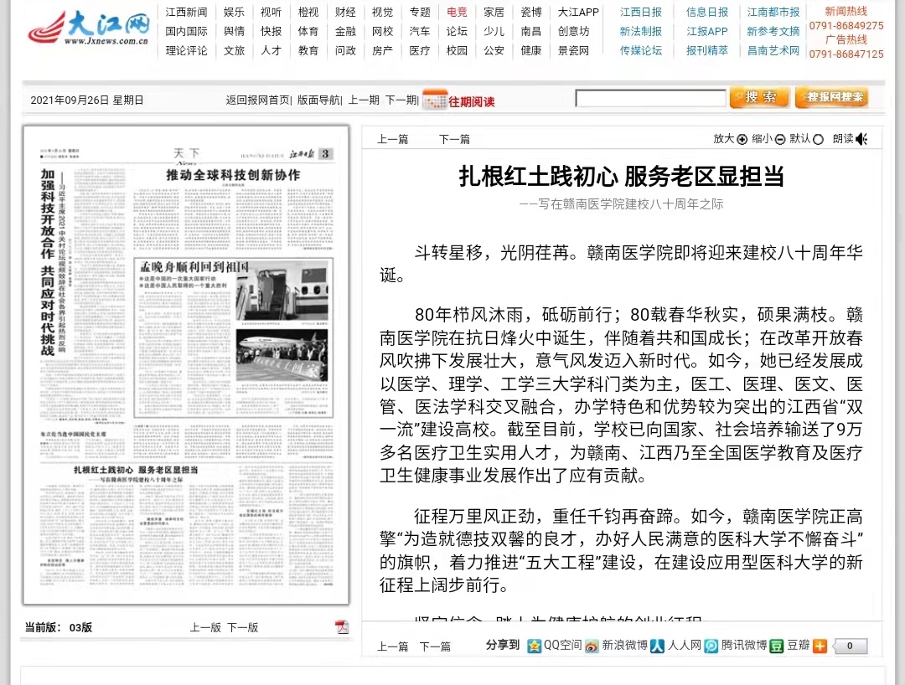Open the 江西新闻 nav menu item
Screen dimensions: 905x685
pyautogui.click(x=186, y=12)
